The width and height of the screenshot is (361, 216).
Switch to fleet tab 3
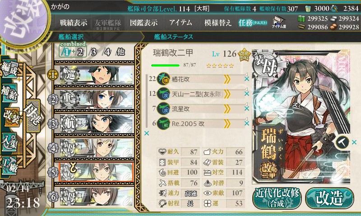click(x=93, y=52)
